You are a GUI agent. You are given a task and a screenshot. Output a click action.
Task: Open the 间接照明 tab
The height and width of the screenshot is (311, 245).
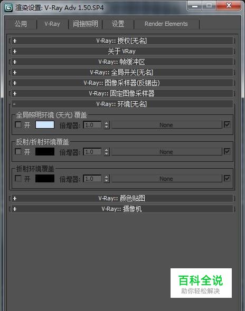coord(85,24)
